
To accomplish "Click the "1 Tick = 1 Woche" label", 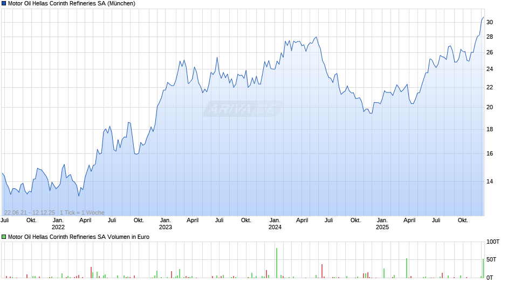I will tap(82, 213).
